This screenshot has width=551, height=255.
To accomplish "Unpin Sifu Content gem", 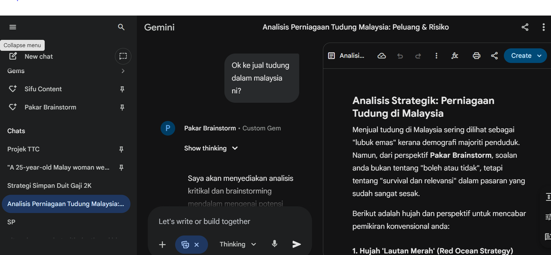I will click(x=122, y=89).
